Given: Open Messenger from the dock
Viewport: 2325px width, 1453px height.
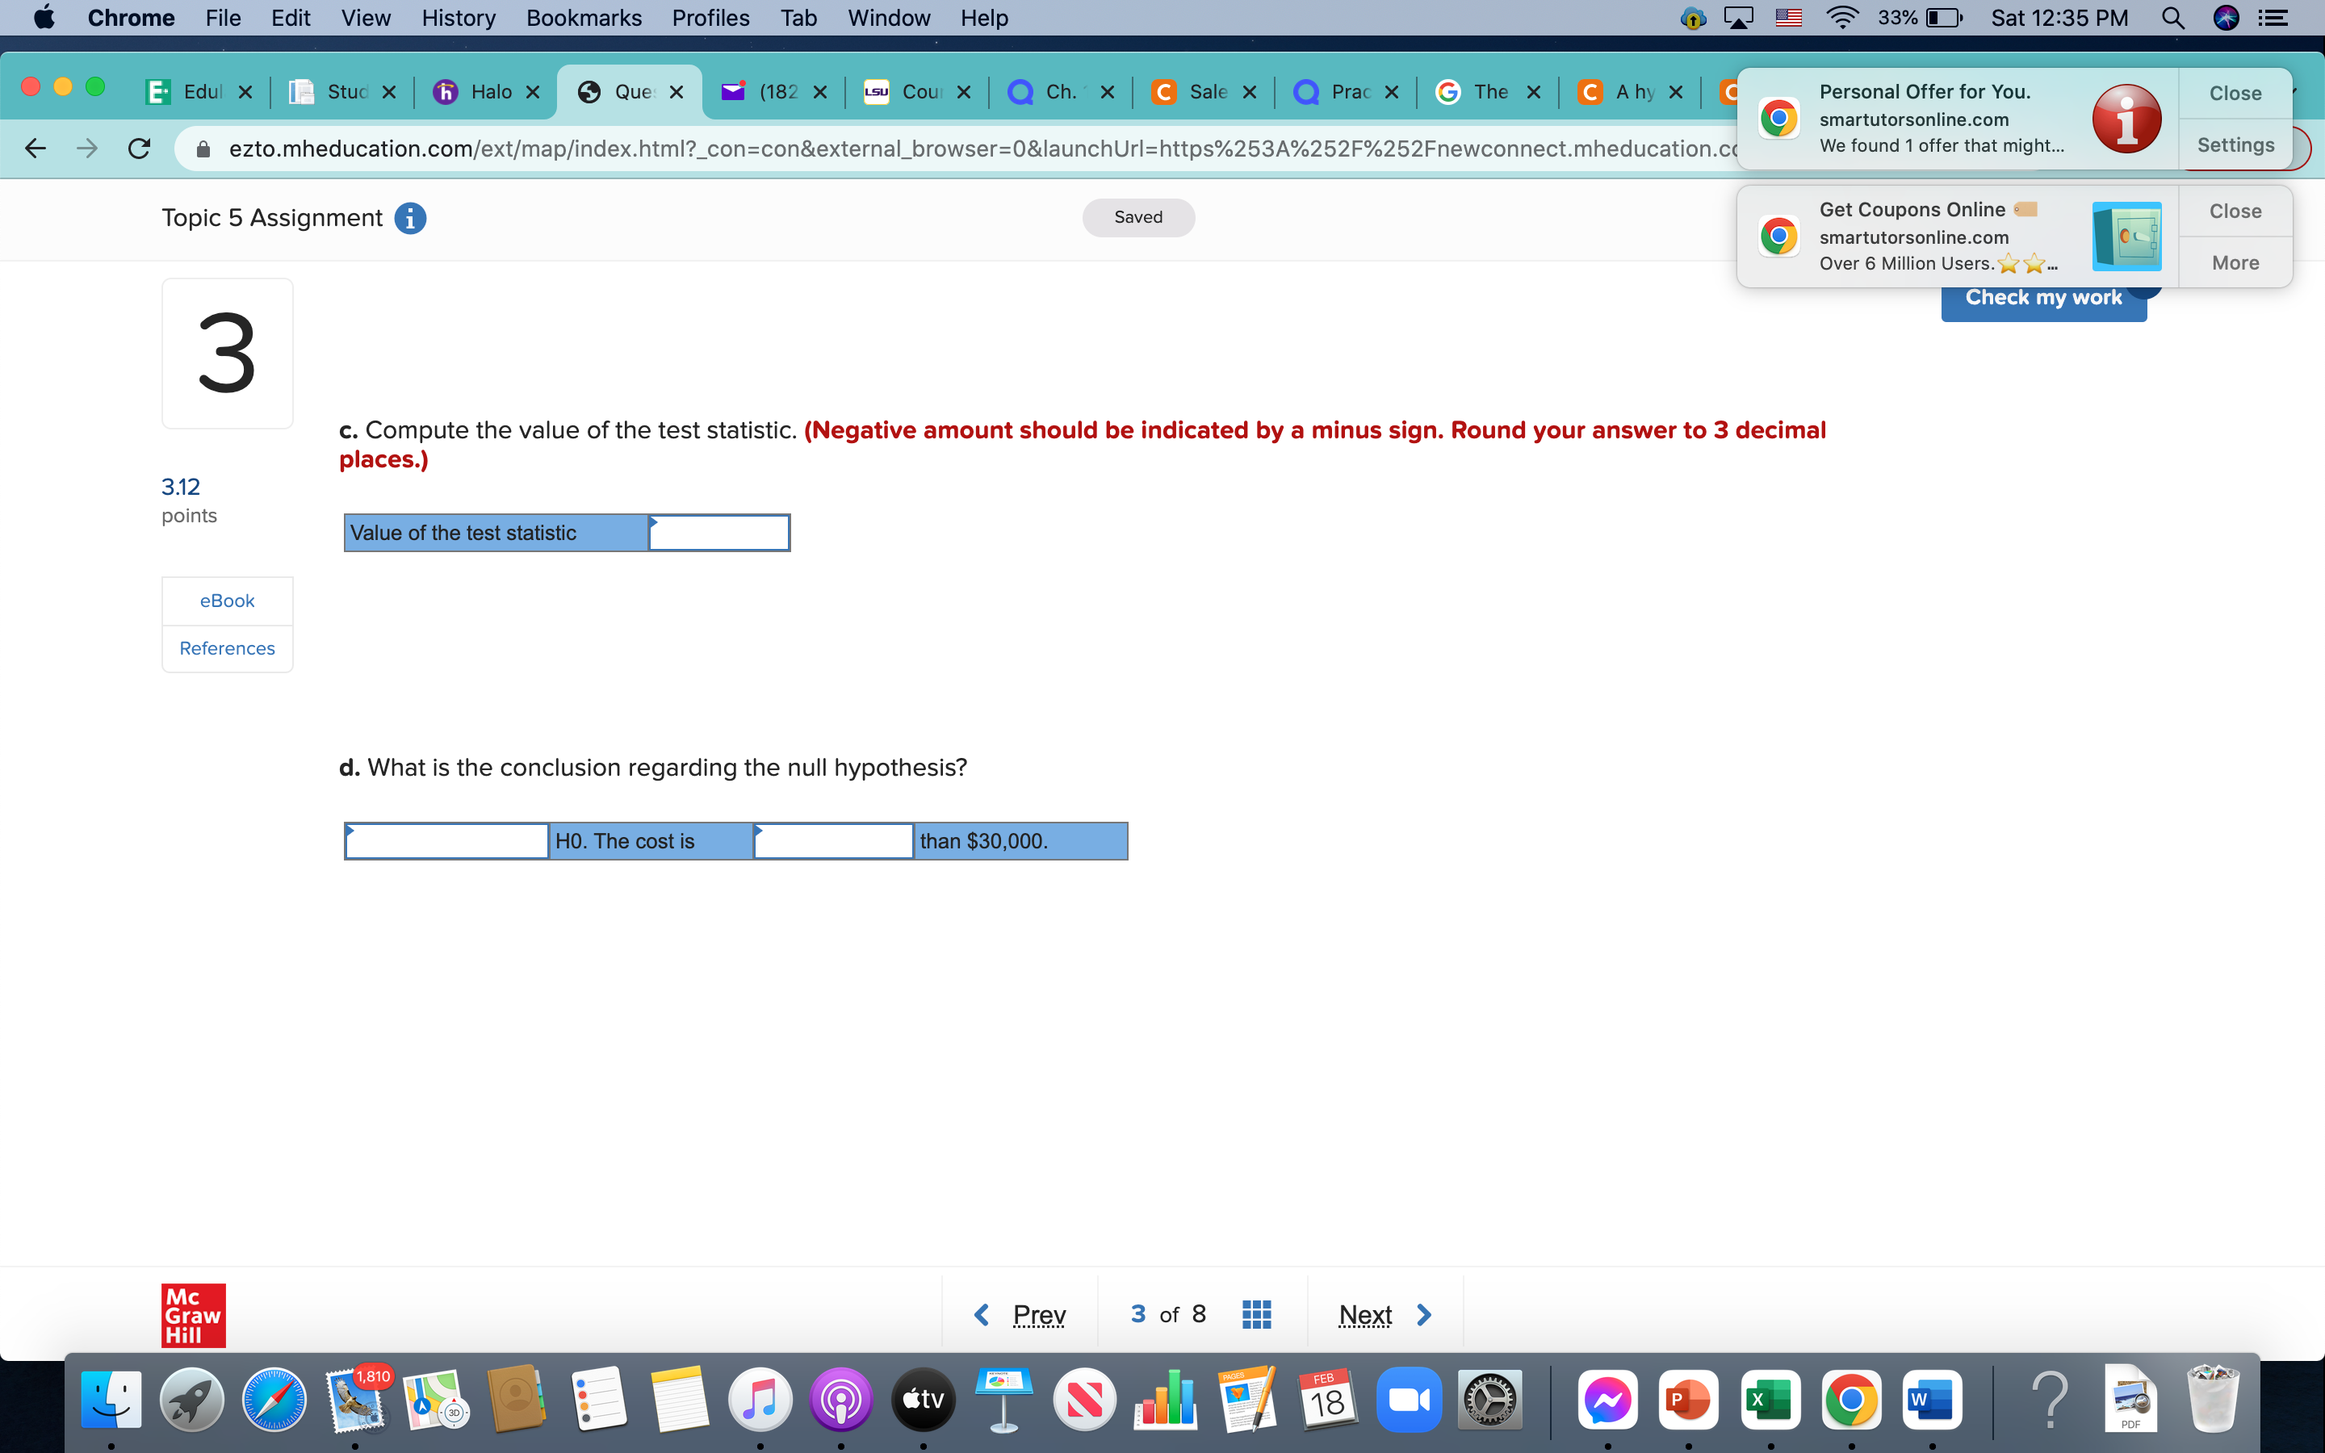Looking at the screenshot, I should coord(1607,1399).
